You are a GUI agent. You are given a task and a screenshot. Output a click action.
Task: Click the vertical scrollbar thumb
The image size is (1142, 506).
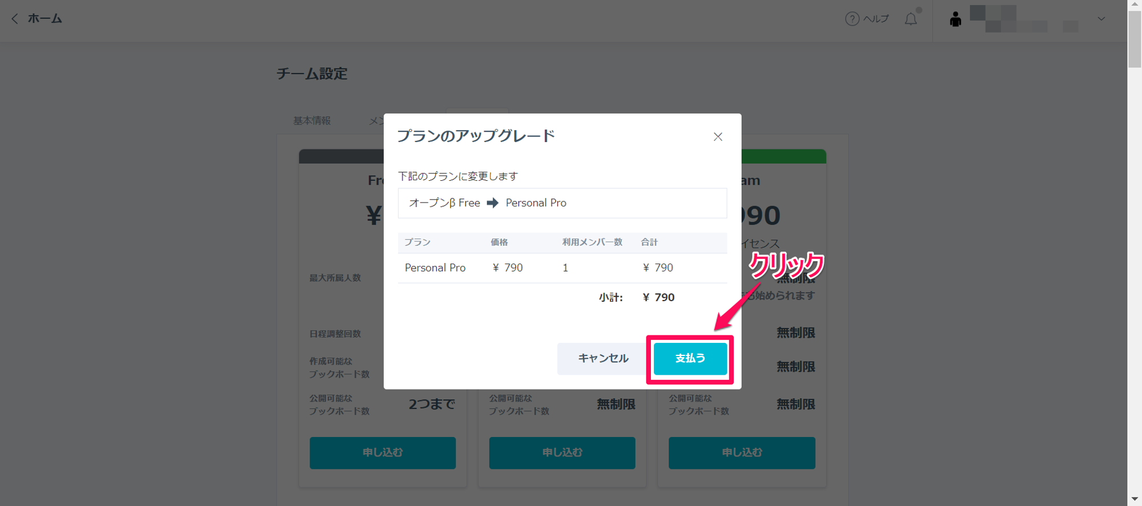coord(1135,39)
